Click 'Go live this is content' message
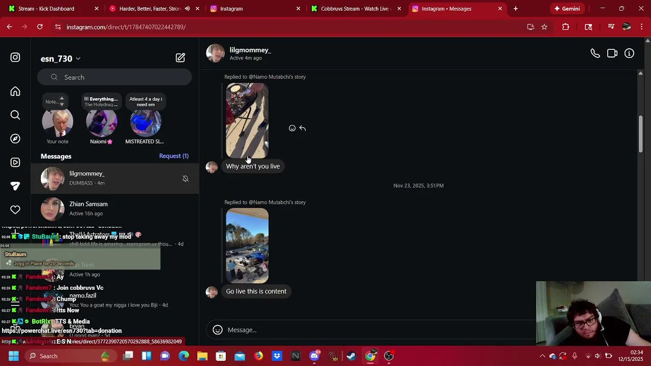 tap(256, 291)
